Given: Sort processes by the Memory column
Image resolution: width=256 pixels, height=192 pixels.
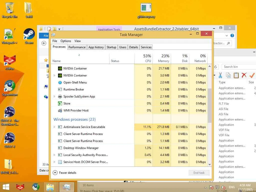Looking at the screenshot, I should (x=162, y=58).
